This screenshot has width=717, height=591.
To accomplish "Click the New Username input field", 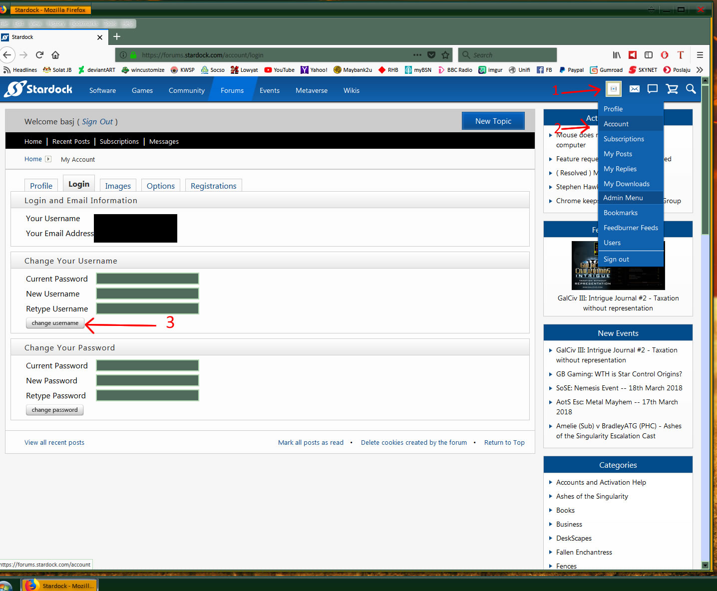I will tap(147, 294).
